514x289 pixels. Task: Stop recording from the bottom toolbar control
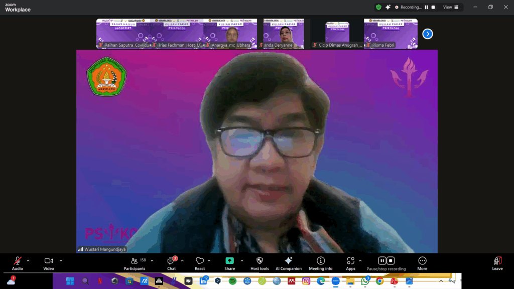(391, 260)
